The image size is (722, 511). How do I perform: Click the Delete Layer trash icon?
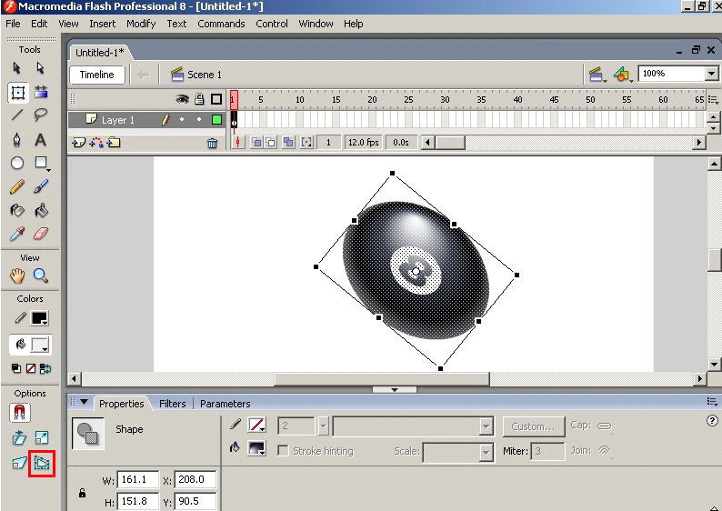click(212, 143)
